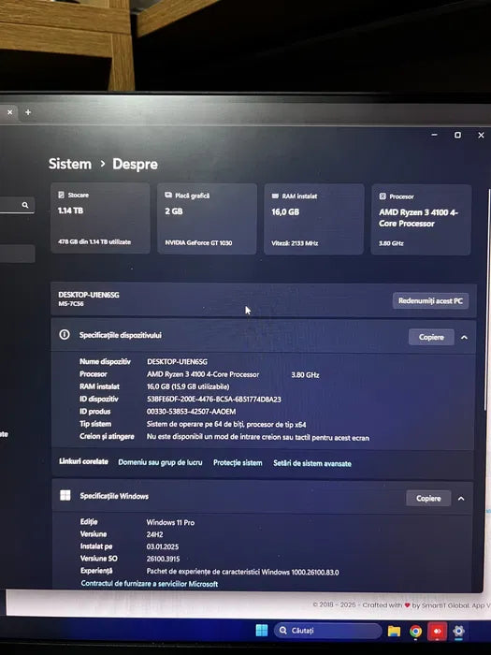Select the version value 24H2
Viewport: 491px width, 655px height.
pos(154,534)
